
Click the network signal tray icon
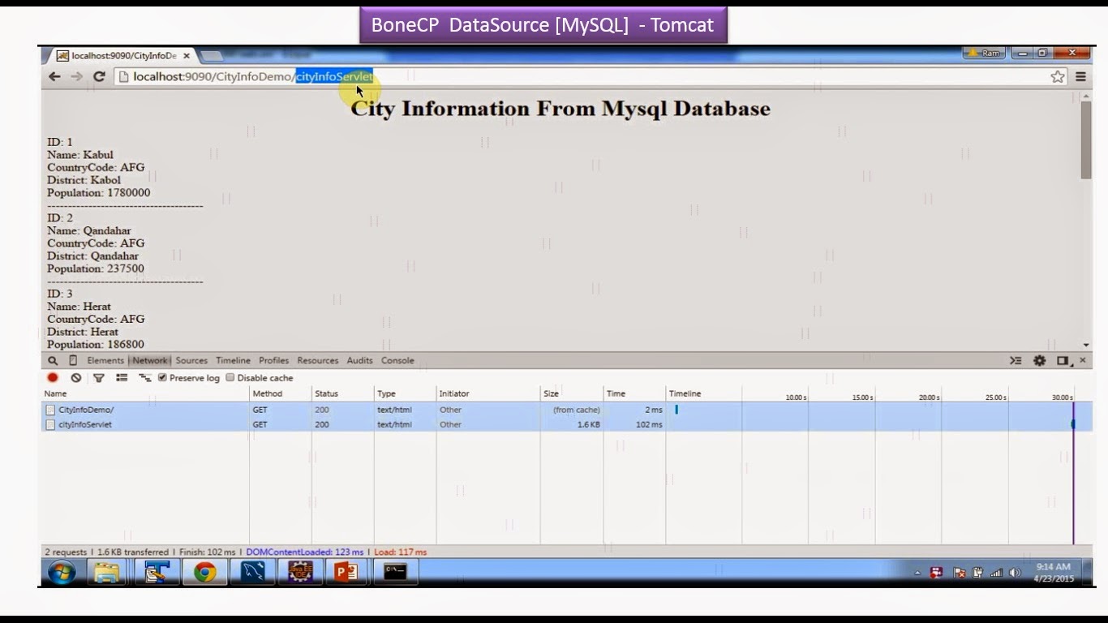click(x=997, y=573)
